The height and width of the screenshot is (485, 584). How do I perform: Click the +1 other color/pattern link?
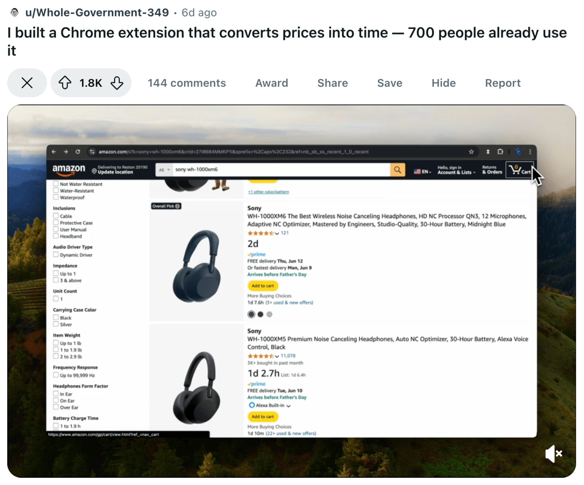268,192
